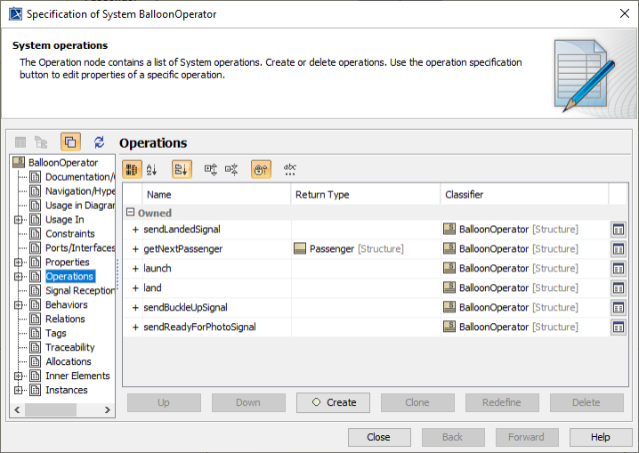Click the Clone button
The image size is (639, 453).
tap(417, 402)
